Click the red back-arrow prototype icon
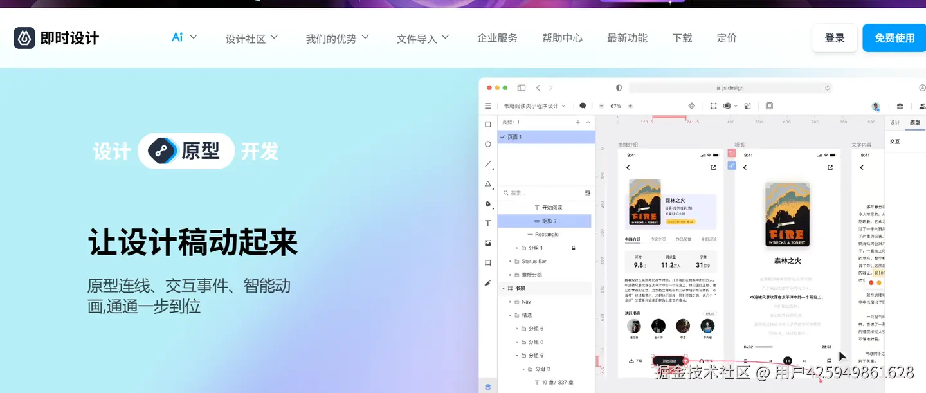The image size is (926, 393). (x=731, y=153)
